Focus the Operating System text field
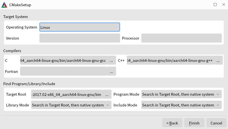This screenshot has height=129, width=228. (x=80, y=27)
